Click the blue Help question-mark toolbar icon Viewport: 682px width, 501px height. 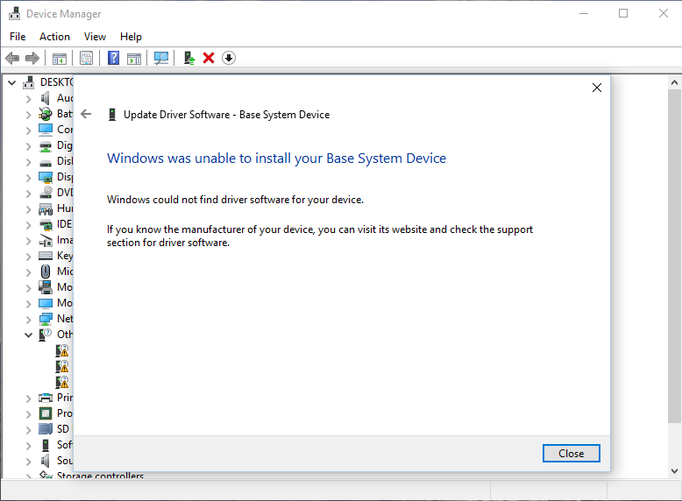coord(114,58)
